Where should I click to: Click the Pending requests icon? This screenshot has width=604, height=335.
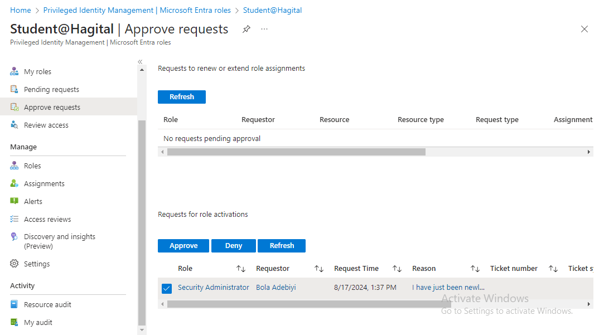coord(15,89)
